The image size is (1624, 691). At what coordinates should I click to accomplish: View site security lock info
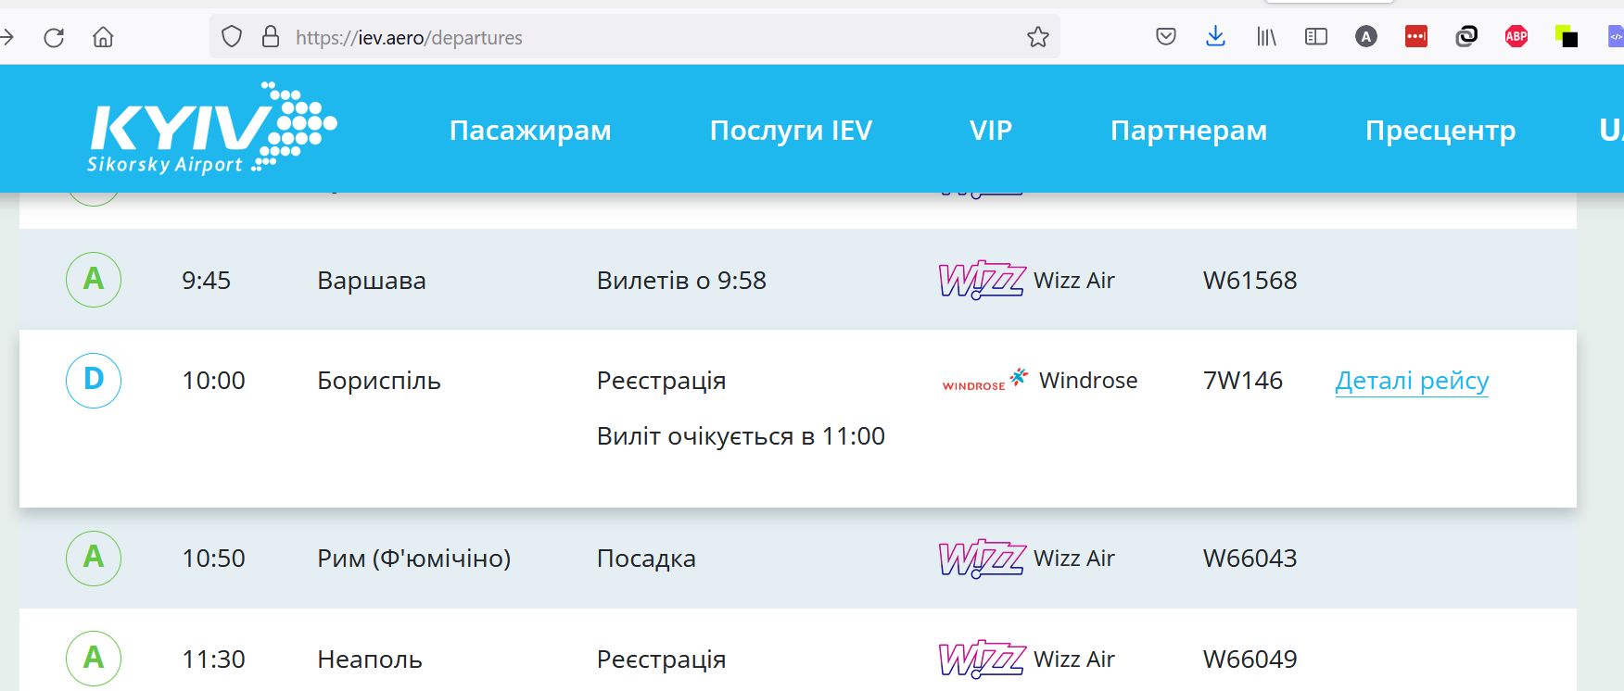tap(271, 37)
